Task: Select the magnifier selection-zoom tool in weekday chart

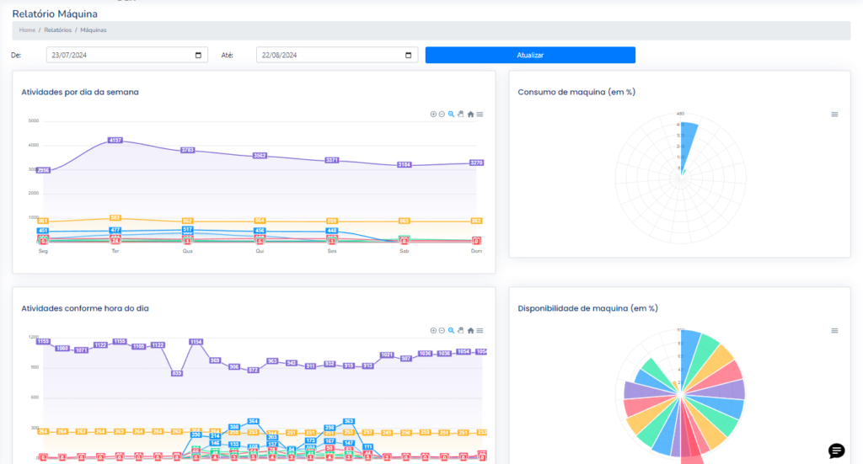Action: pos(452,115)
